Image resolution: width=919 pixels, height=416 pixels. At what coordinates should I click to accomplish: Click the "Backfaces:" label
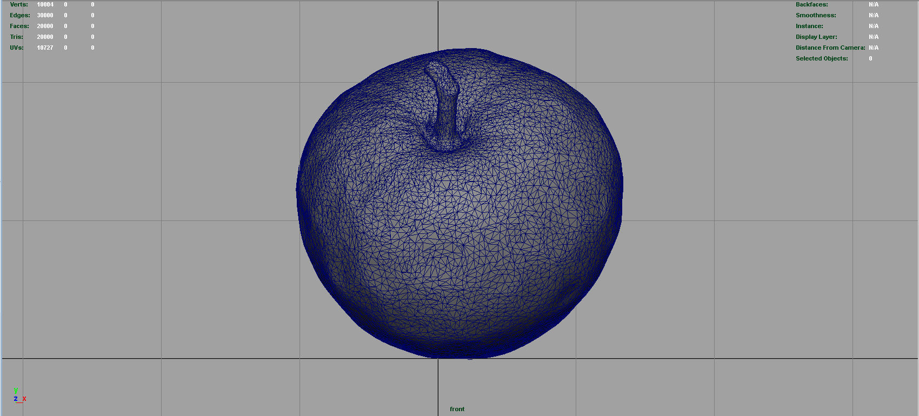[812, 4]
